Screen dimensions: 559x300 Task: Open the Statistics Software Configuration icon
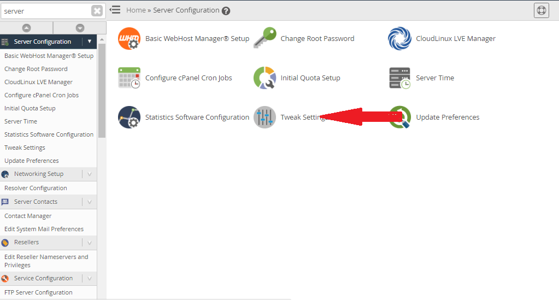[129, 117]
